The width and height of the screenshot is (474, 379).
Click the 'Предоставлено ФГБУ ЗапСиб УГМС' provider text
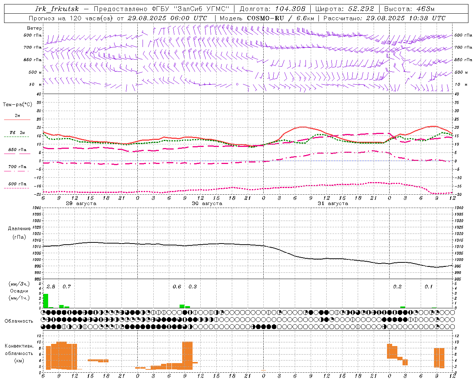click(161, 9)
